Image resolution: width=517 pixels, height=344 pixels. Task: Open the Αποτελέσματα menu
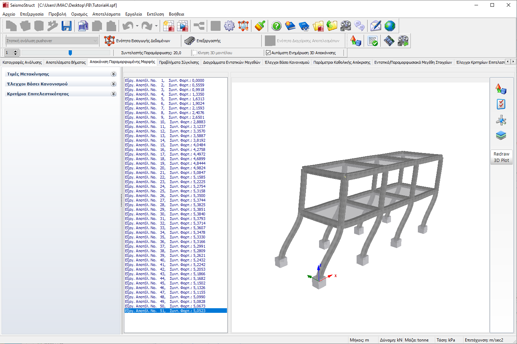[x=106, y=14]
